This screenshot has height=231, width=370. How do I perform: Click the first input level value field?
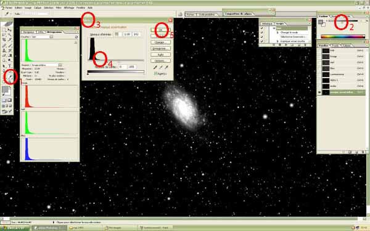point(118,34)
